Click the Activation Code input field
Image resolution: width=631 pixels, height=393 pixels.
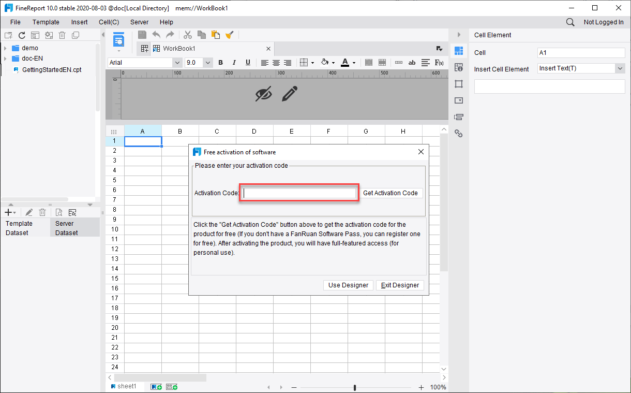299,193
